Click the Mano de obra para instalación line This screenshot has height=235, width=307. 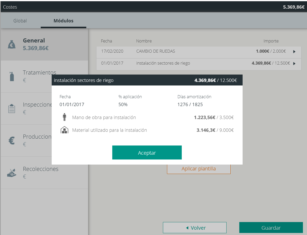pos(104,118)
